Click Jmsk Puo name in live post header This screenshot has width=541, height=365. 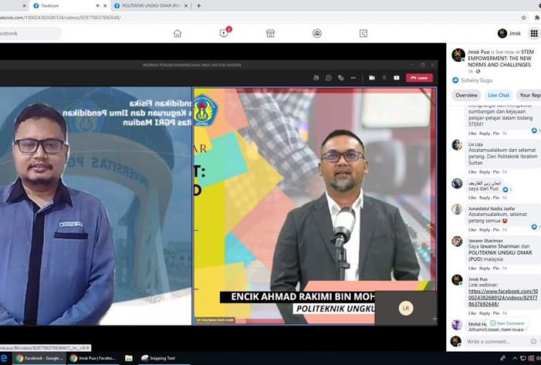(478, 52)
